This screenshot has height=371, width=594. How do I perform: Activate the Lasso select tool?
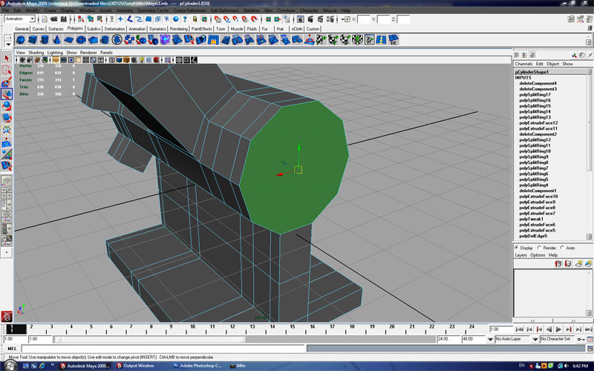click(7, 70)
